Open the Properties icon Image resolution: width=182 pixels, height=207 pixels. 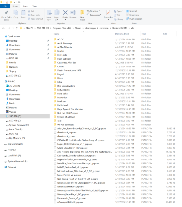point(108,13)
